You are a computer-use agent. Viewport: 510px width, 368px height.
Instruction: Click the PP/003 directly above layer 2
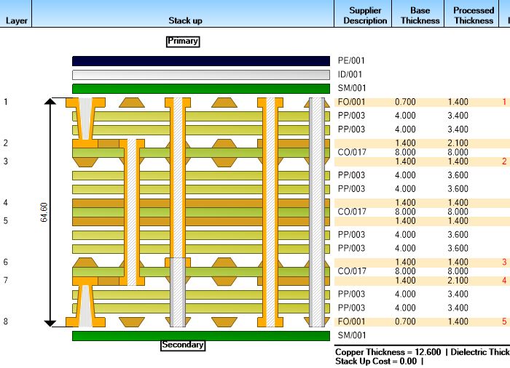click(x=352, y=129)
